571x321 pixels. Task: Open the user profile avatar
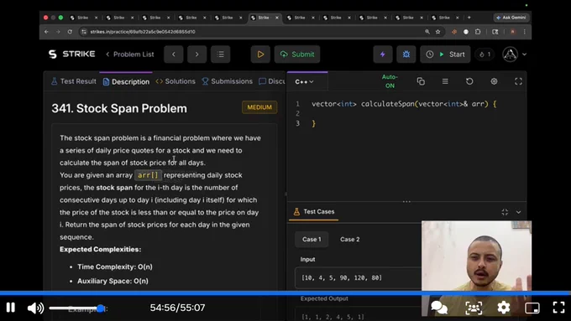511,54
